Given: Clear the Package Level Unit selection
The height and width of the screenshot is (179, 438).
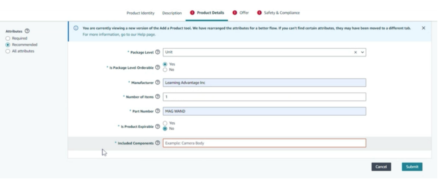Looking at the screenshot, I should [356, 52].
